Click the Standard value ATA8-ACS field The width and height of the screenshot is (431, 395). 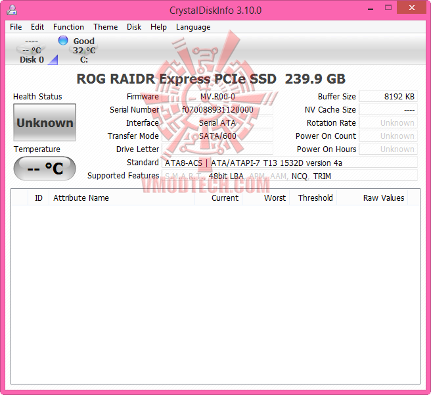tap(290, 163)
